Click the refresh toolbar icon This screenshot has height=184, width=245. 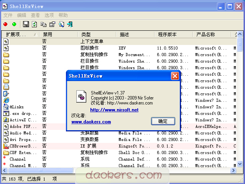(x=35, y=24)
